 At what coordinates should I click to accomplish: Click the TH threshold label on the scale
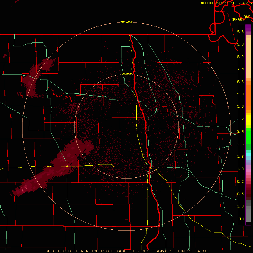click(x=241, y=219)
